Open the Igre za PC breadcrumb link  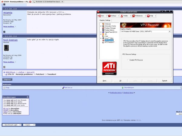(31, 72)
